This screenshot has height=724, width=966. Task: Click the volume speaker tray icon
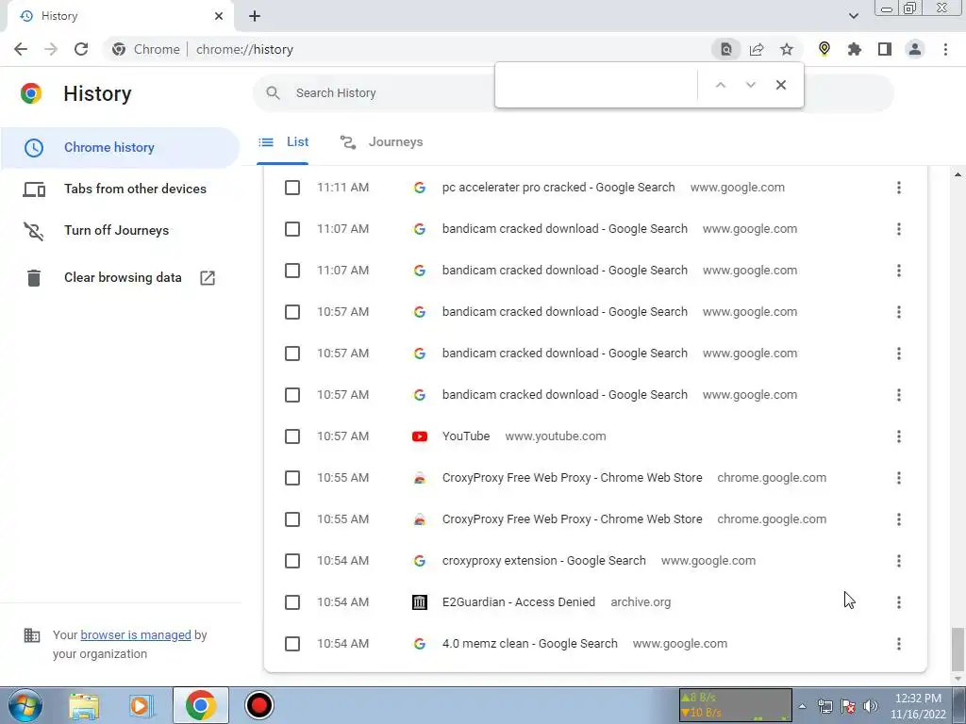tap(871, 706)
